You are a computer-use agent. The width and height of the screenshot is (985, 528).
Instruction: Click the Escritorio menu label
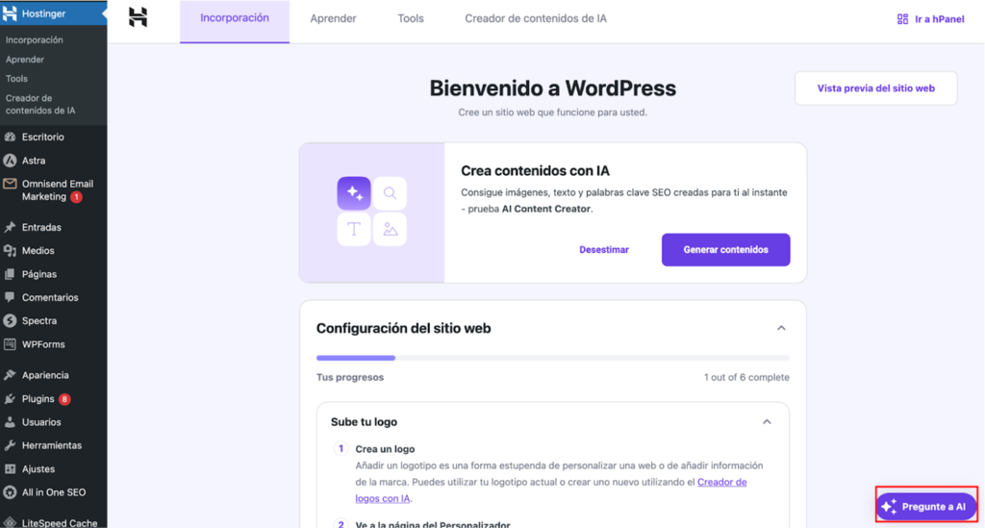42,137
